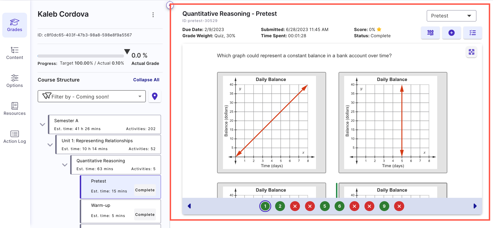Click the progress bar marker above Actual Grade
Viewport: 493px width, 228px height.
pyautogui.click(x=127, y=52)
